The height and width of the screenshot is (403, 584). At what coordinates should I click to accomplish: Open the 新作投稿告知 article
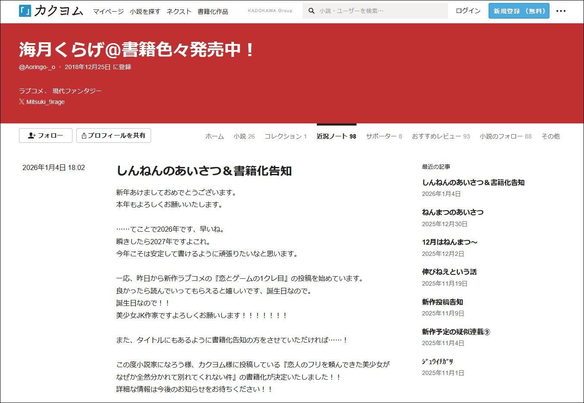442,302
